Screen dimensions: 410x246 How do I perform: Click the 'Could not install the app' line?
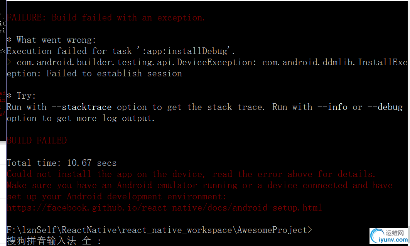(191, 174)
